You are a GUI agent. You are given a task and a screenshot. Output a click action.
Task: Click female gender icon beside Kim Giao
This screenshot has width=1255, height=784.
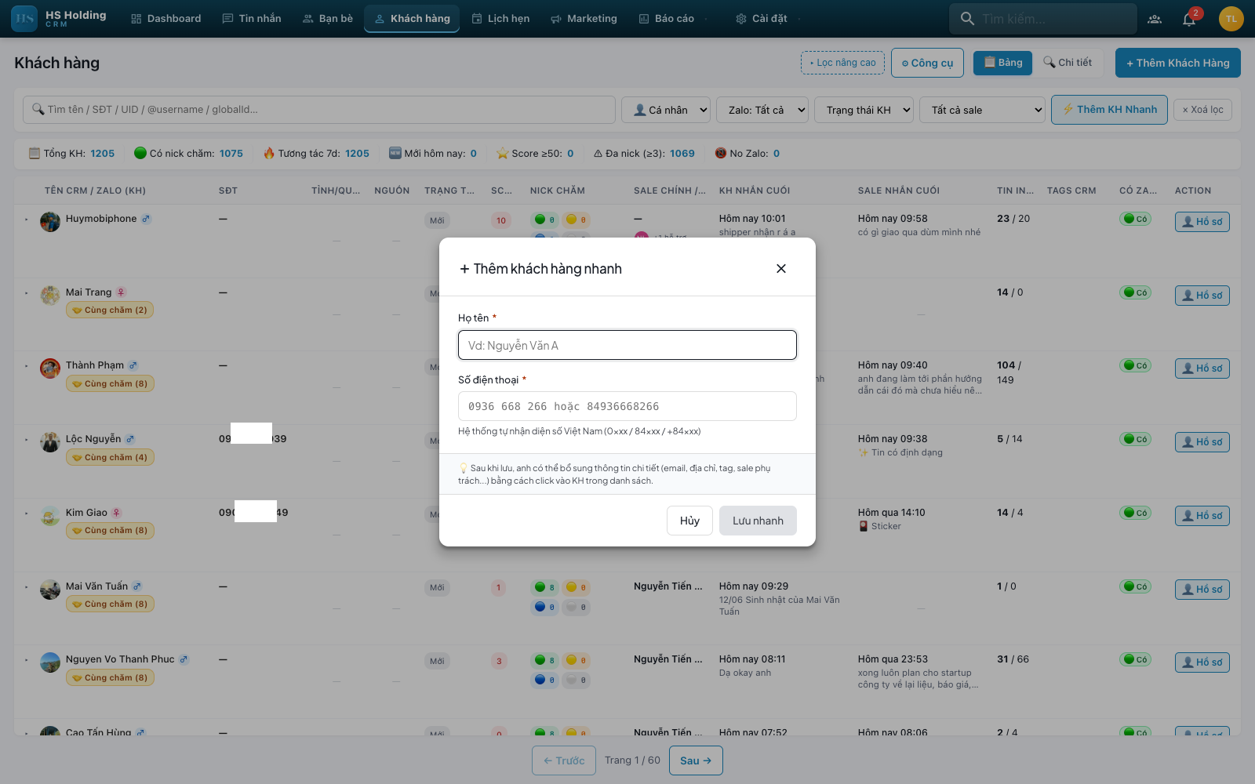coord(116,513)
